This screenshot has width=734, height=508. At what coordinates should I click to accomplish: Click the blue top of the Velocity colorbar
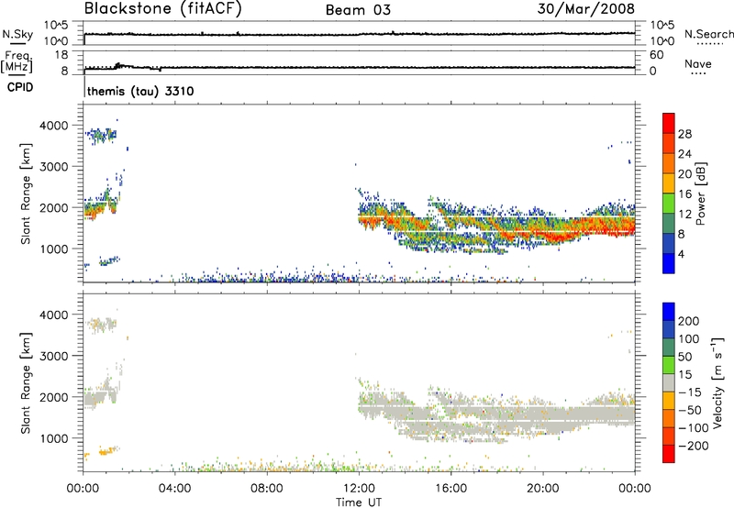tap(669, 312)
